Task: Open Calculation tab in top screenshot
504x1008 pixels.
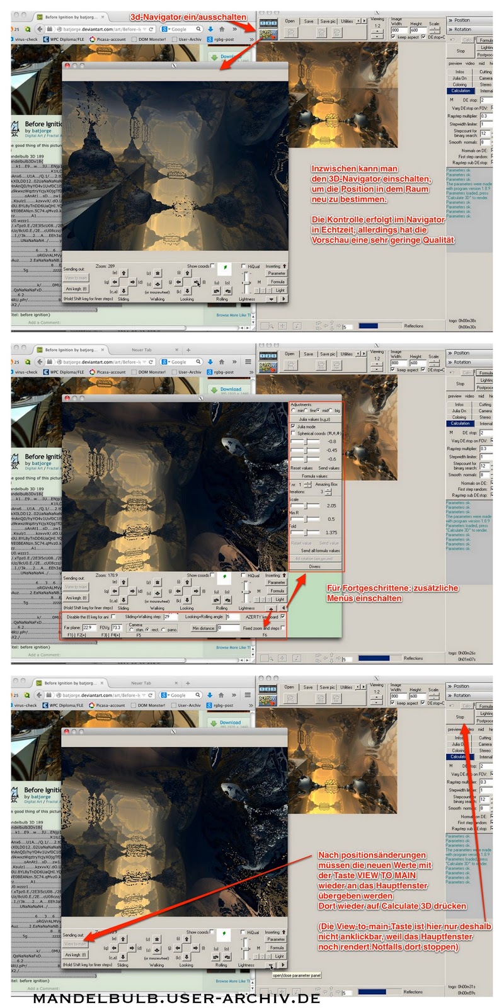Action: point(460,91)
